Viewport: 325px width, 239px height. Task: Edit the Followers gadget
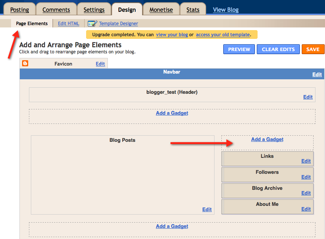pos(306,177)
